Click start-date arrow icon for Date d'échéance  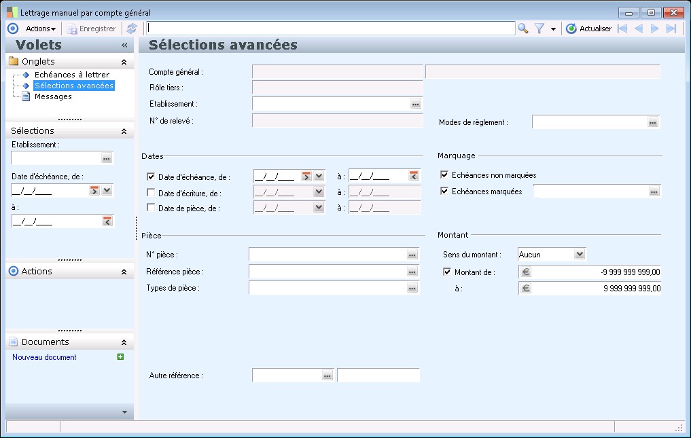[306, 177]
